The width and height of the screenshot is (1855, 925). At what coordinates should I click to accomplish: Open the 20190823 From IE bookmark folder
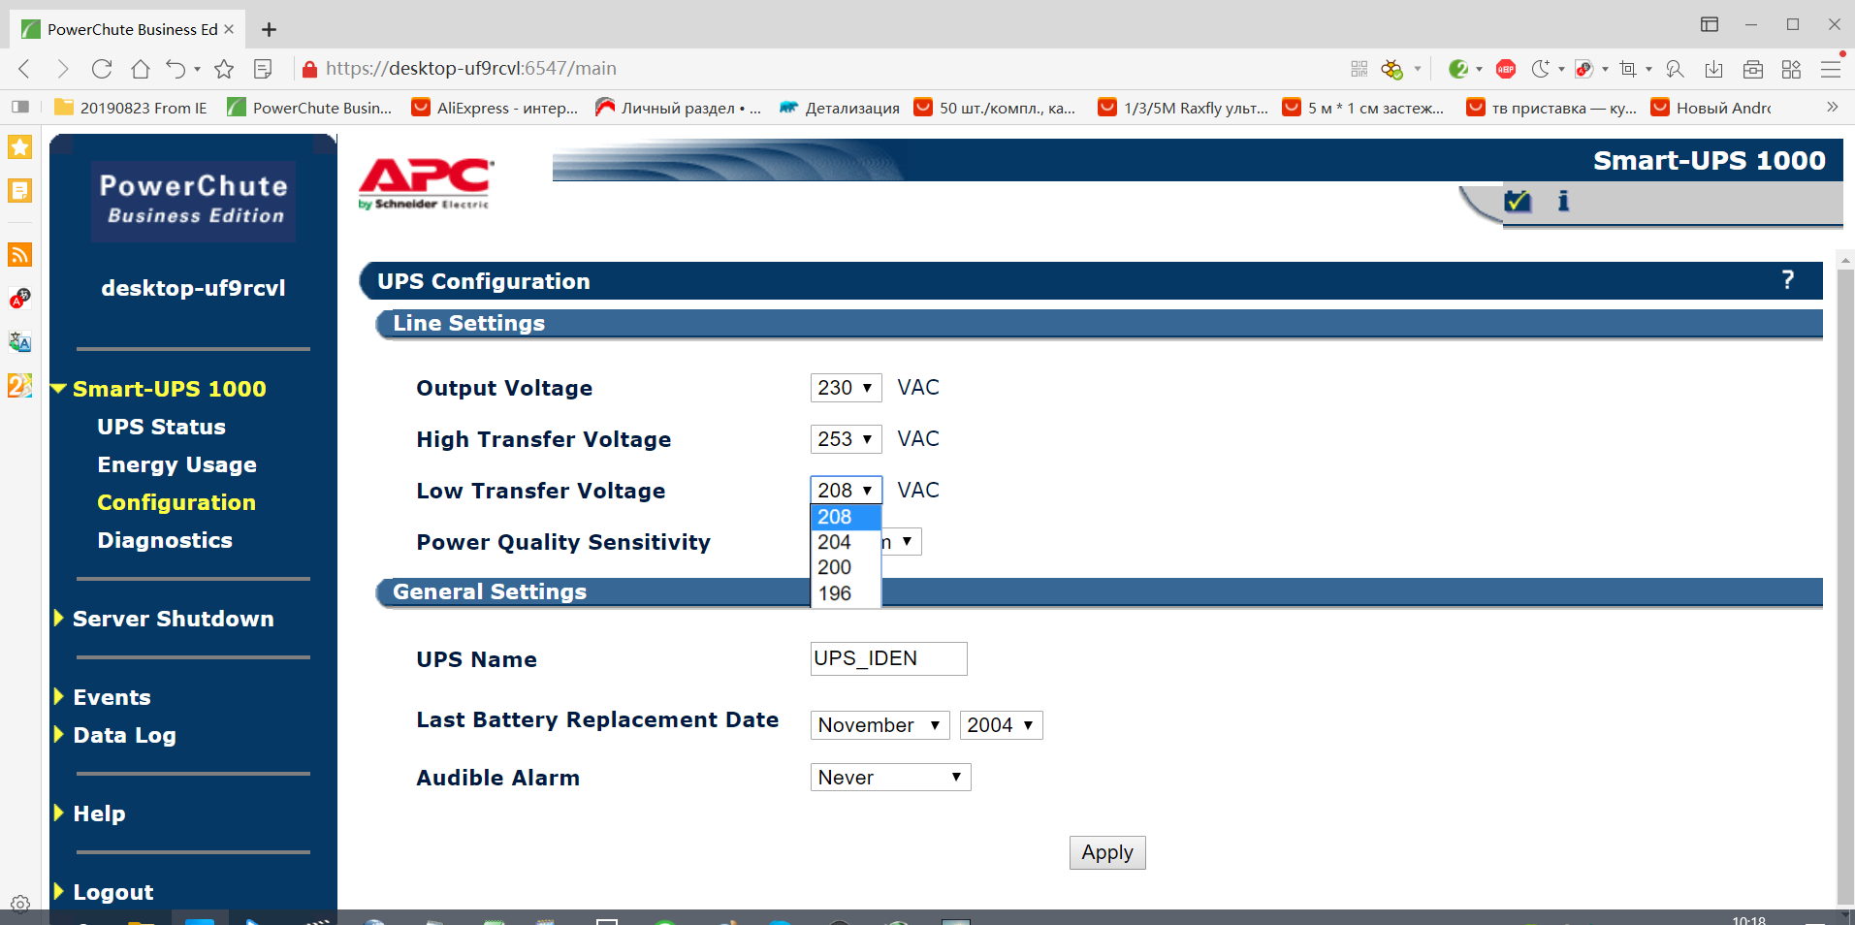pyautogui.click(x=131, y=108)
